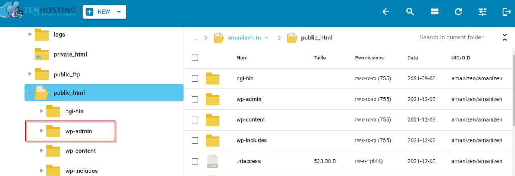The width and height of the screenshot is (515, 176).
Task: Open the wp-includes folder in file list
Action: point(251,140)
